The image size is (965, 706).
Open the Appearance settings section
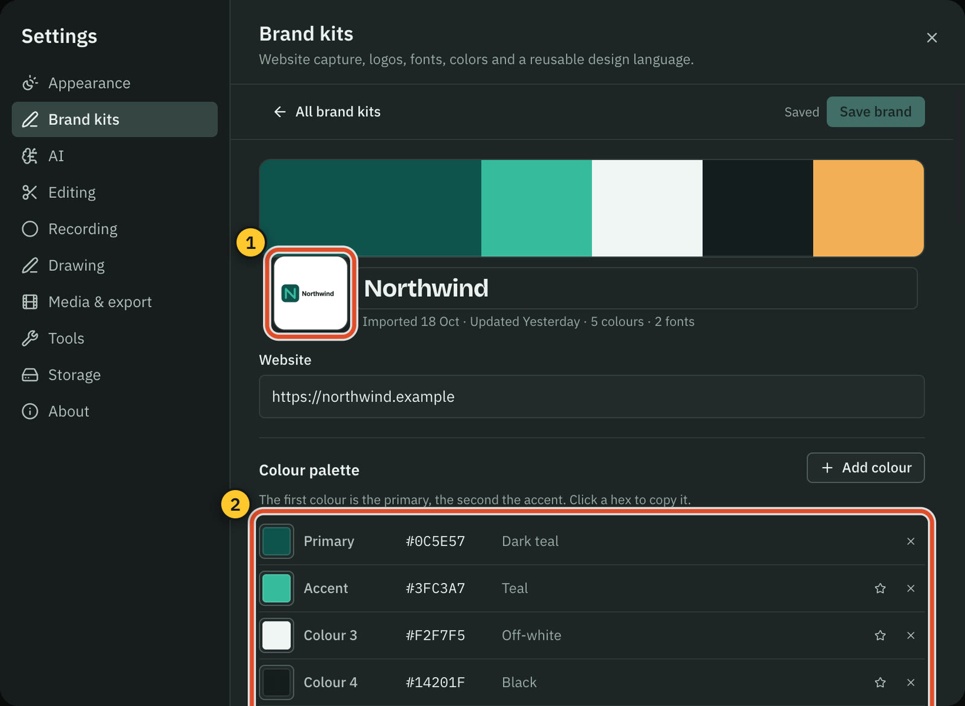click(115, 83)
